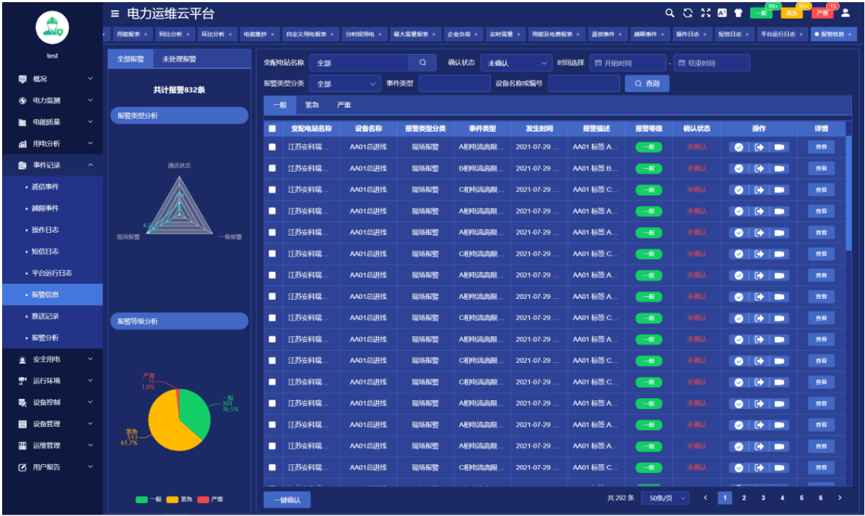Open 电力监测 via its sidebar icon
The width and height of the screenshot is (865, 516).
(x=22, y=101)
